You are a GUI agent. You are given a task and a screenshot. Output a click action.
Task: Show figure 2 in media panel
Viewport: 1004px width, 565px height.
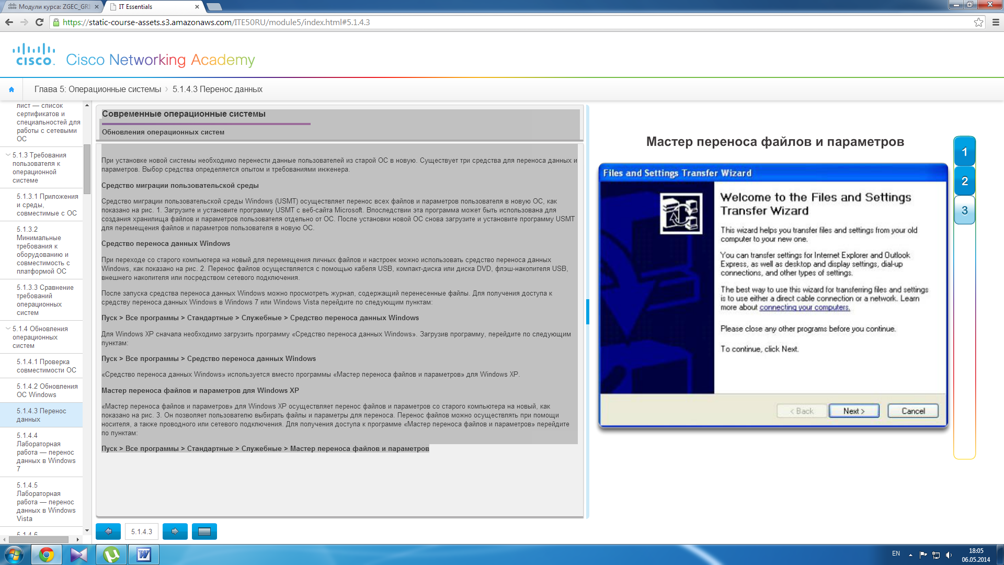[964, 181]
